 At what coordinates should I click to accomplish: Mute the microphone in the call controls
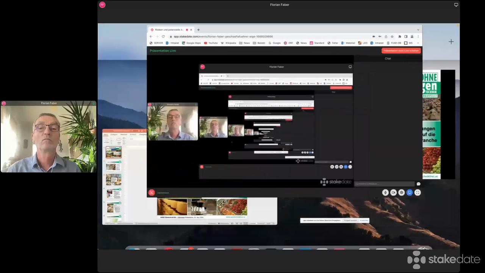pos(385,193)
